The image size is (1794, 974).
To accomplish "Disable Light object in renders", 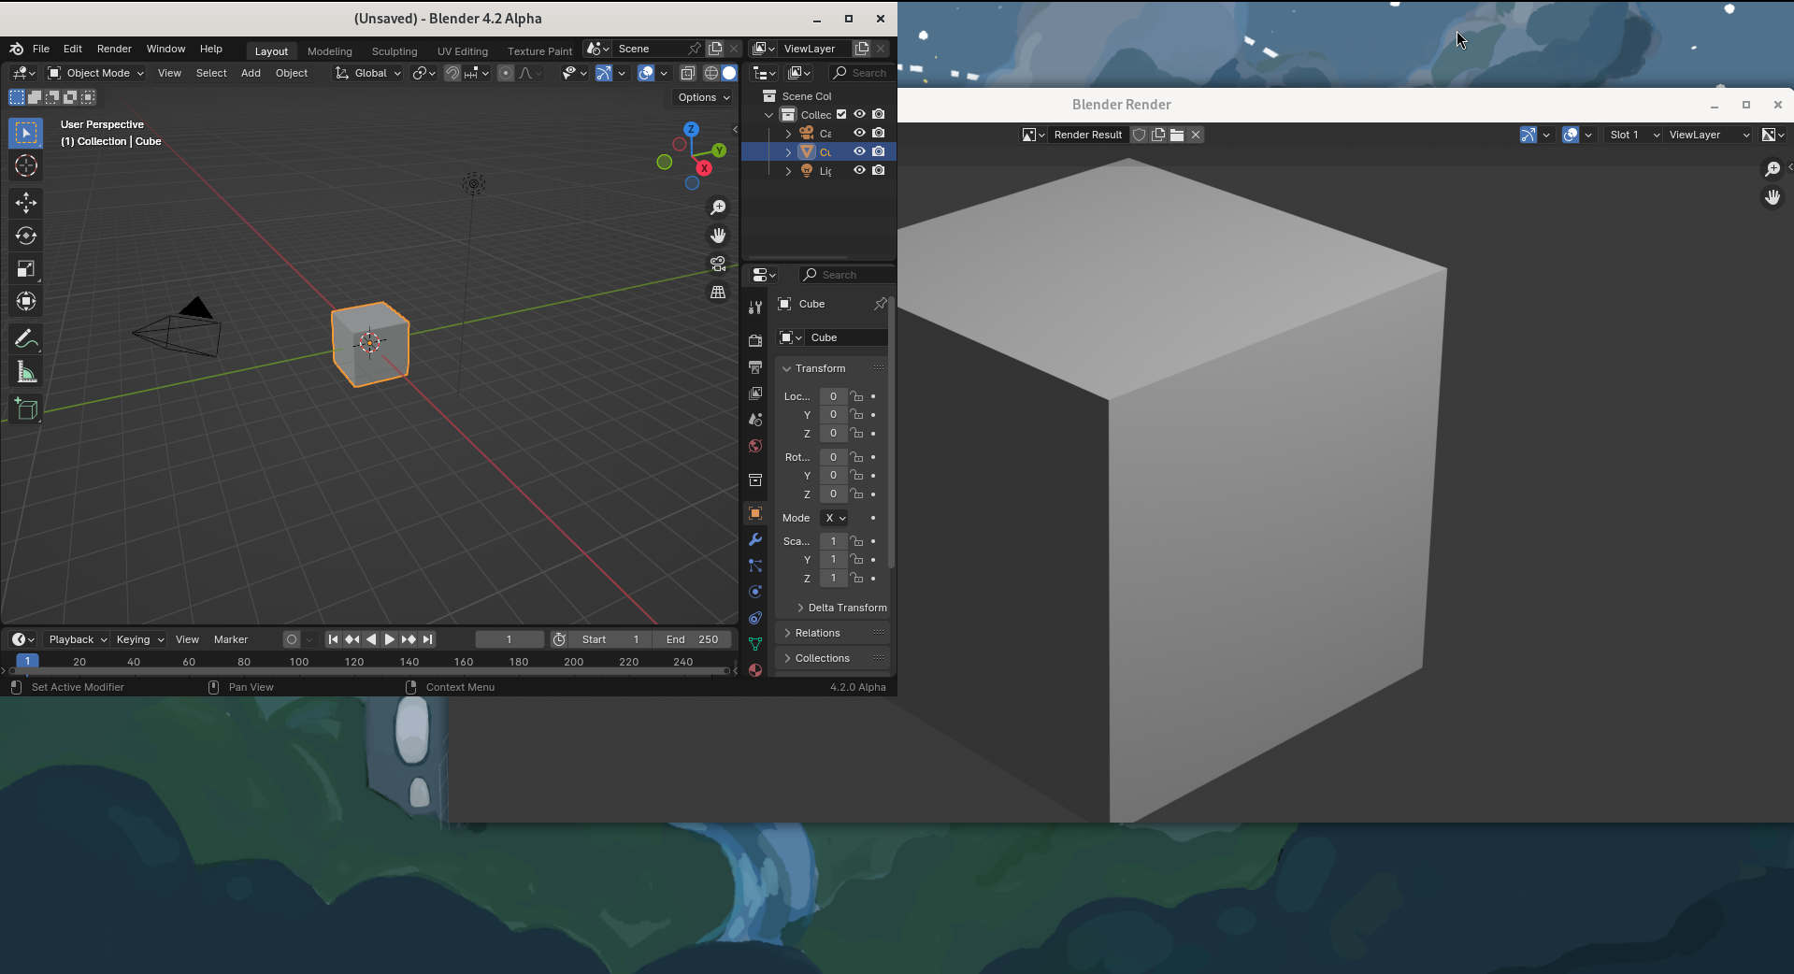I will pos(879,171).
